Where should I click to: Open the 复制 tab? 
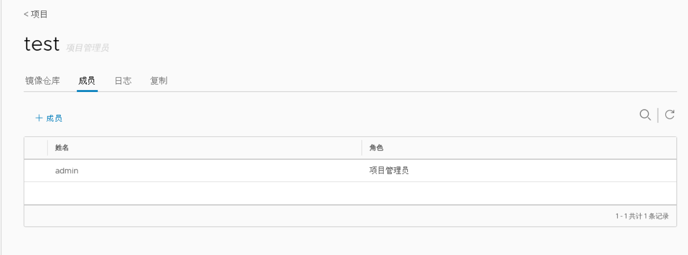[159, 81]
